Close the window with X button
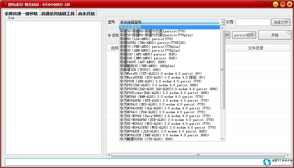 point(290,4)
